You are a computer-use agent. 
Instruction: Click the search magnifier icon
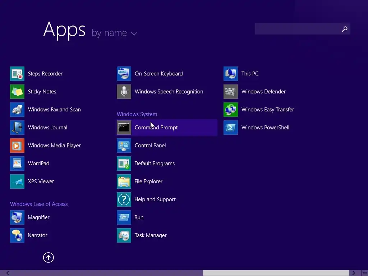click(345, 29)
